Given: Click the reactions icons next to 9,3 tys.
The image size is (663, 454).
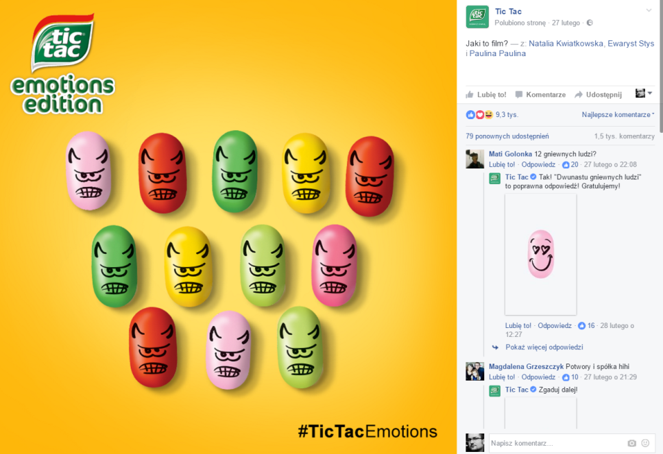Looking at the screenshot, I should (479, 114).
